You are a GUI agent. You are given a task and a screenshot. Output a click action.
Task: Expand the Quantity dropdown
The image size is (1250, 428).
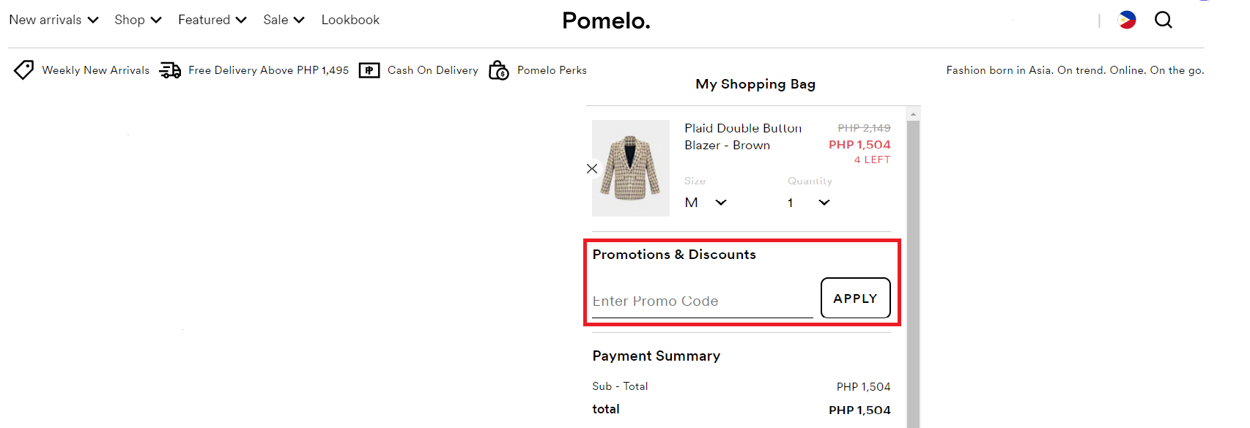coord(823,203)
